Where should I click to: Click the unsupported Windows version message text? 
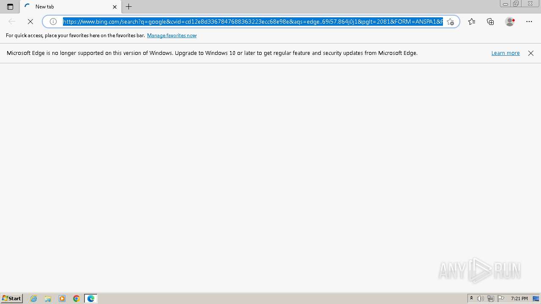[212, 53]
